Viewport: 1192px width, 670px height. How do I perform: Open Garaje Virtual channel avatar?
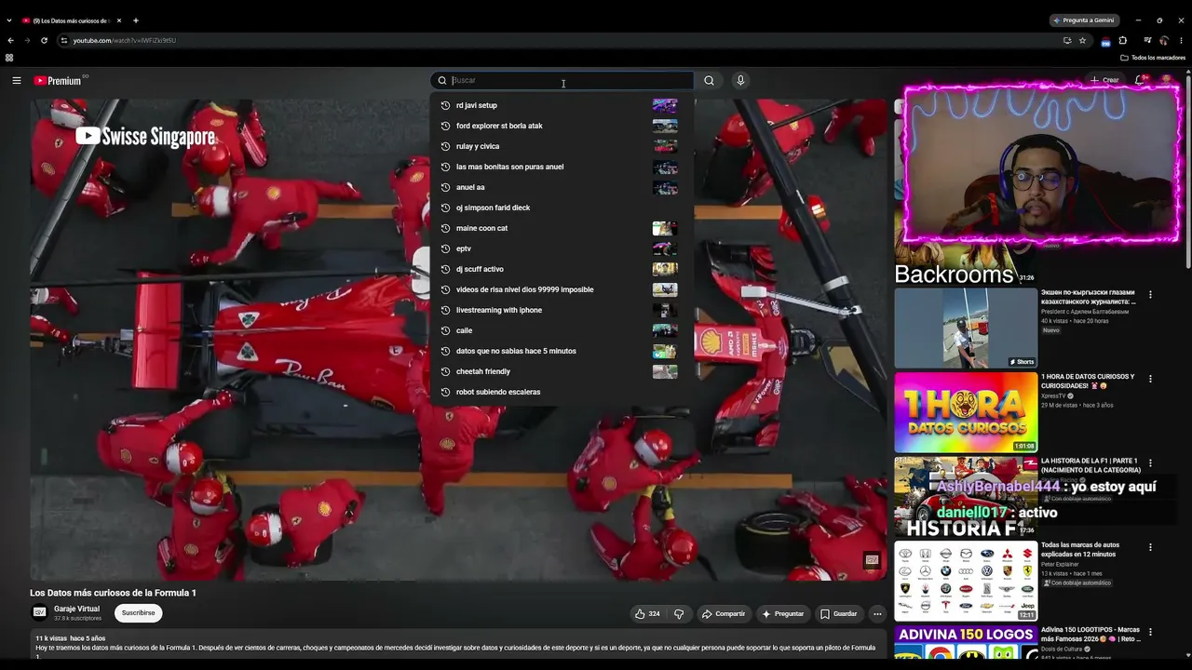(39, 612)
